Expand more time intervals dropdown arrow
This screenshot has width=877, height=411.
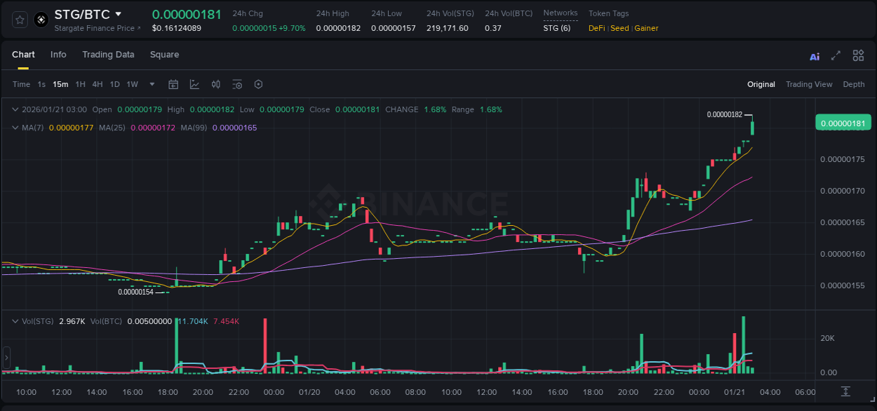[152, 84]
